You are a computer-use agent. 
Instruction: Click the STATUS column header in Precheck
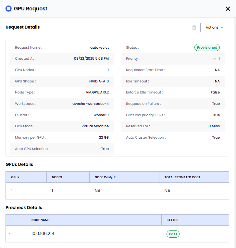172,220
